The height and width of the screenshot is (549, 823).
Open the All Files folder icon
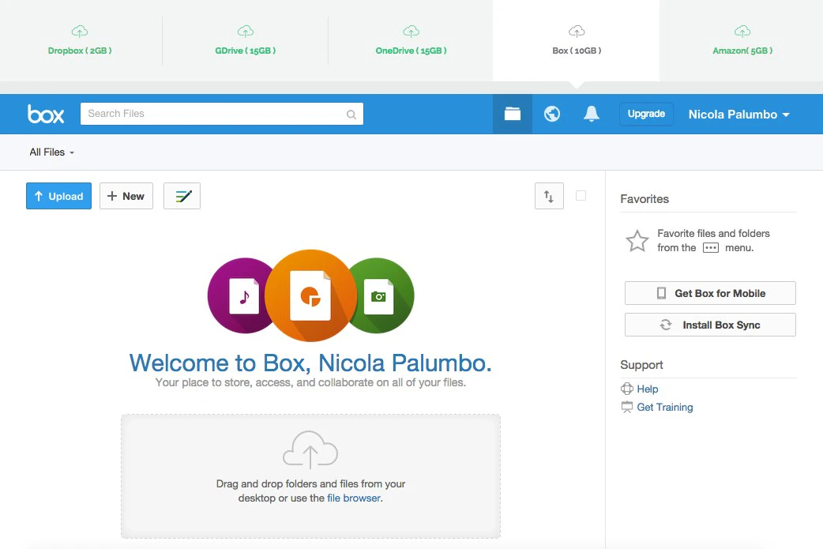coord(513,114)
